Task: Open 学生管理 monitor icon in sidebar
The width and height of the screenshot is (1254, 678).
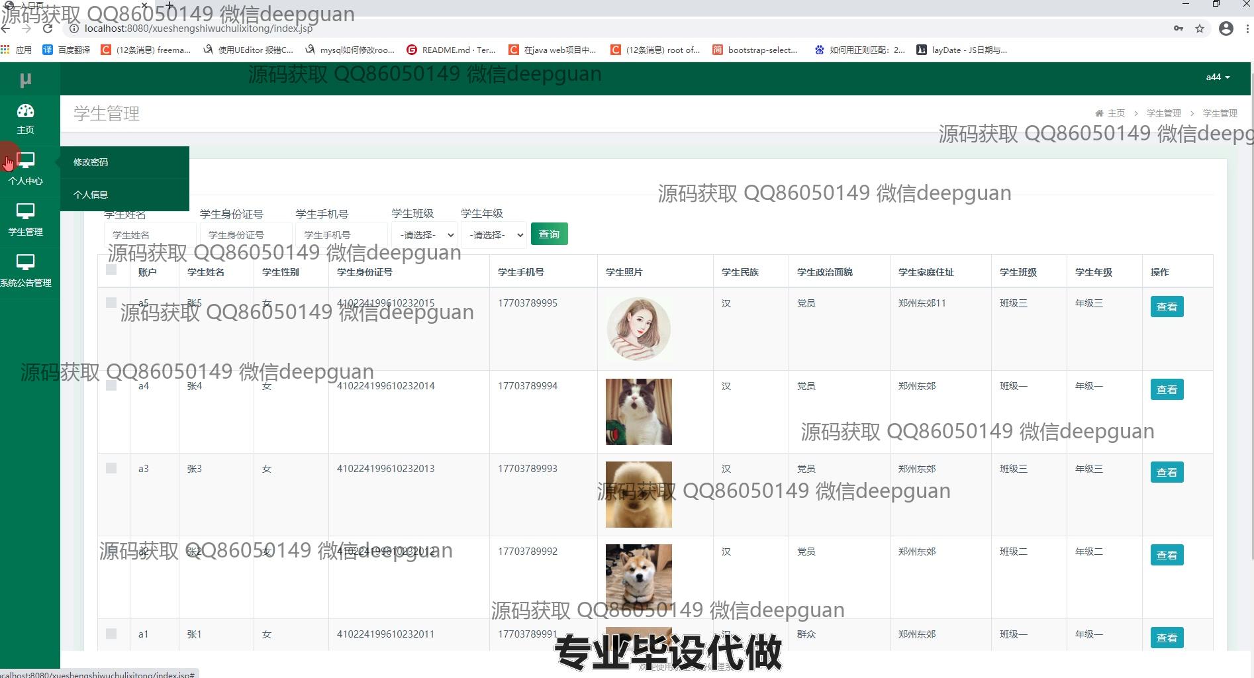Action: pyautogui.click(x=25, y=212)
